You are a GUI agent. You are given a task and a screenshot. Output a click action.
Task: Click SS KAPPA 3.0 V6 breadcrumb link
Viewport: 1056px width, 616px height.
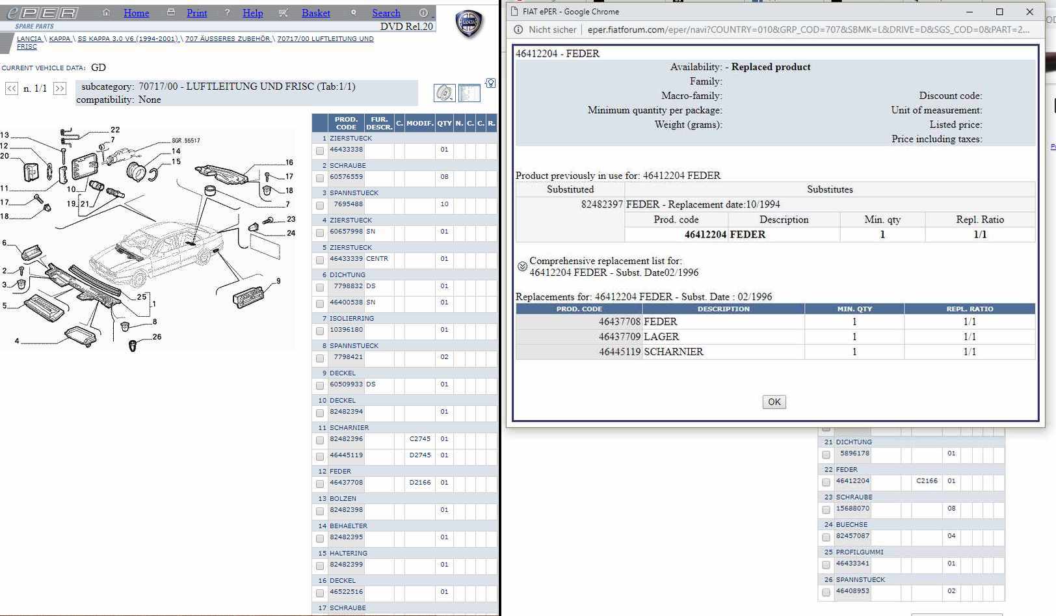tap(127, 39)
